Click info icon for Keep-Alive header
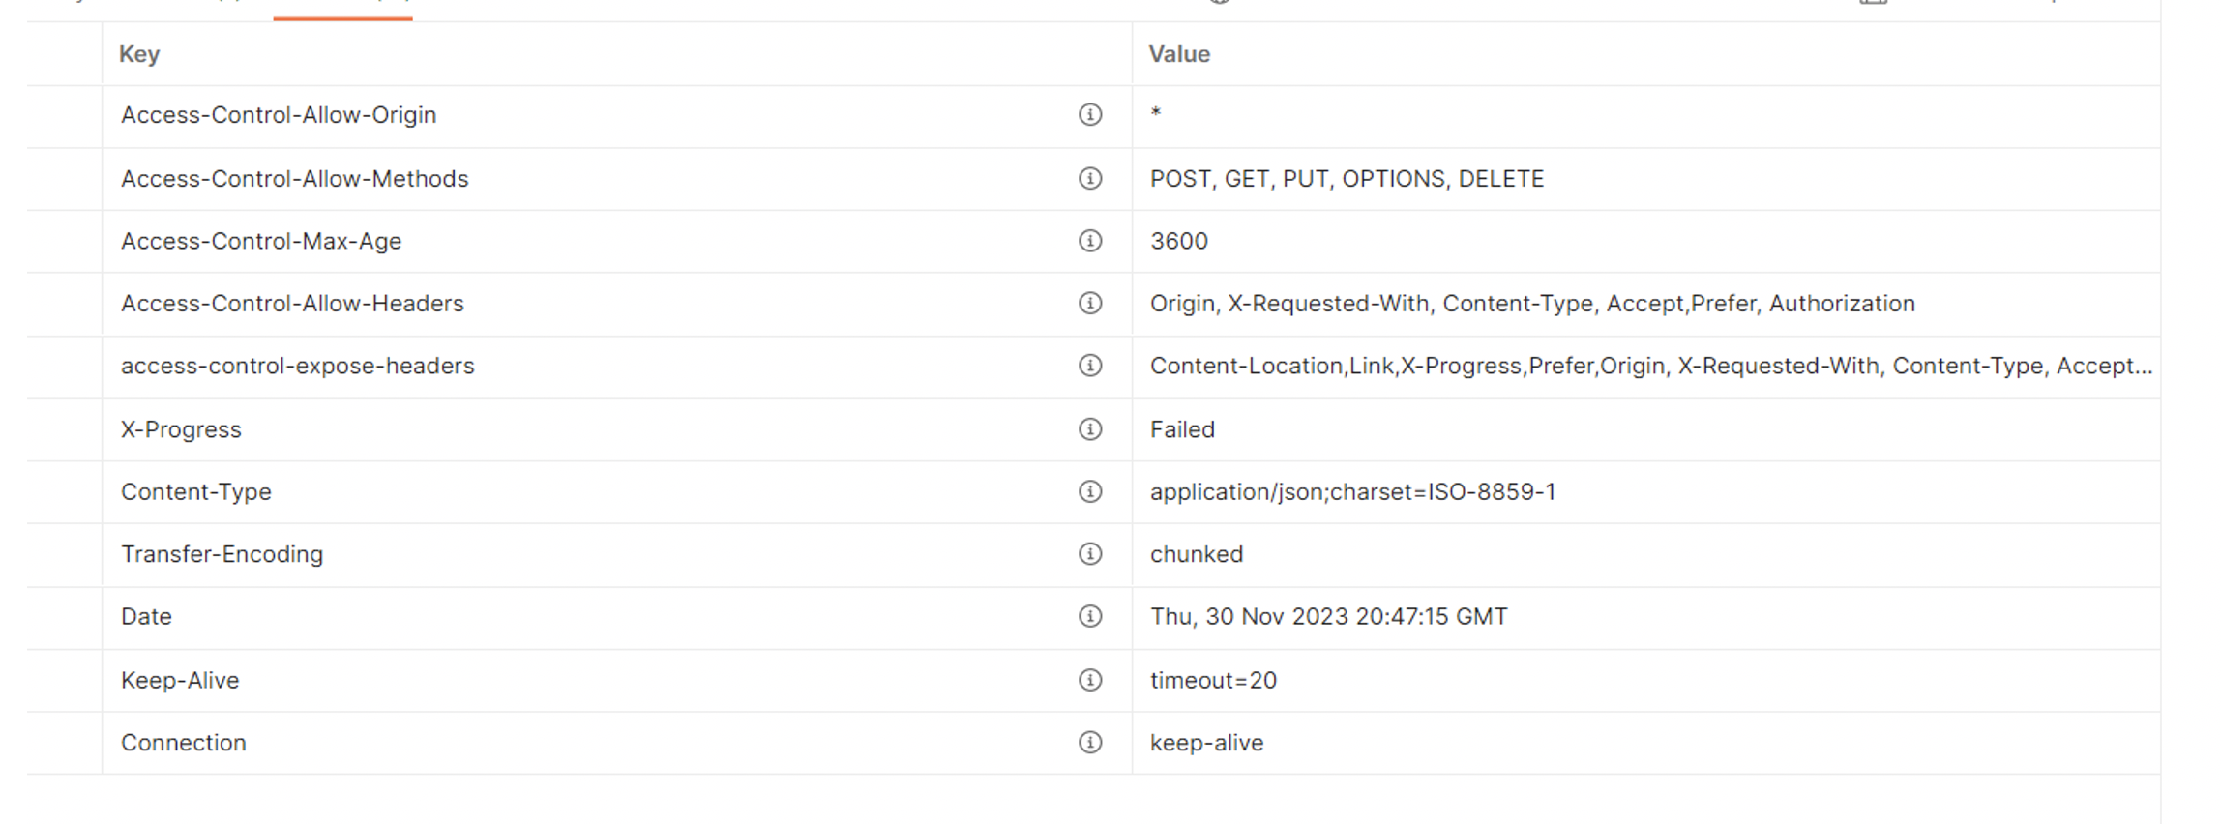 (1090, 681)
